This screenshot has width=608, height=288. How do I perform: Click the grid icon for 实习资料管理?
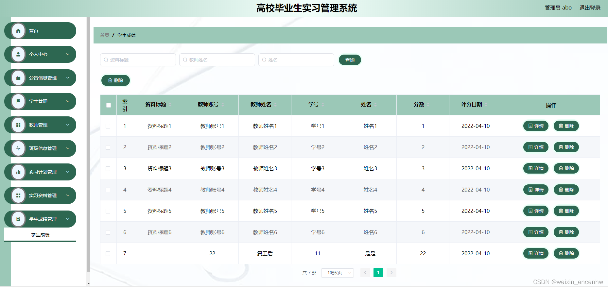(18, 195)
